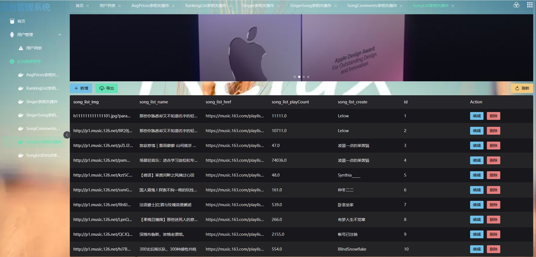Click the 深情布鲁斯，浓情老酒馆。 cell
Viewport: 536px width, 257px height.
(x=162, y=234)
